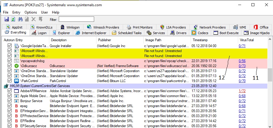Click the Bitdefender icon beside epag
The image size is (273, 128).
[17, 106]
